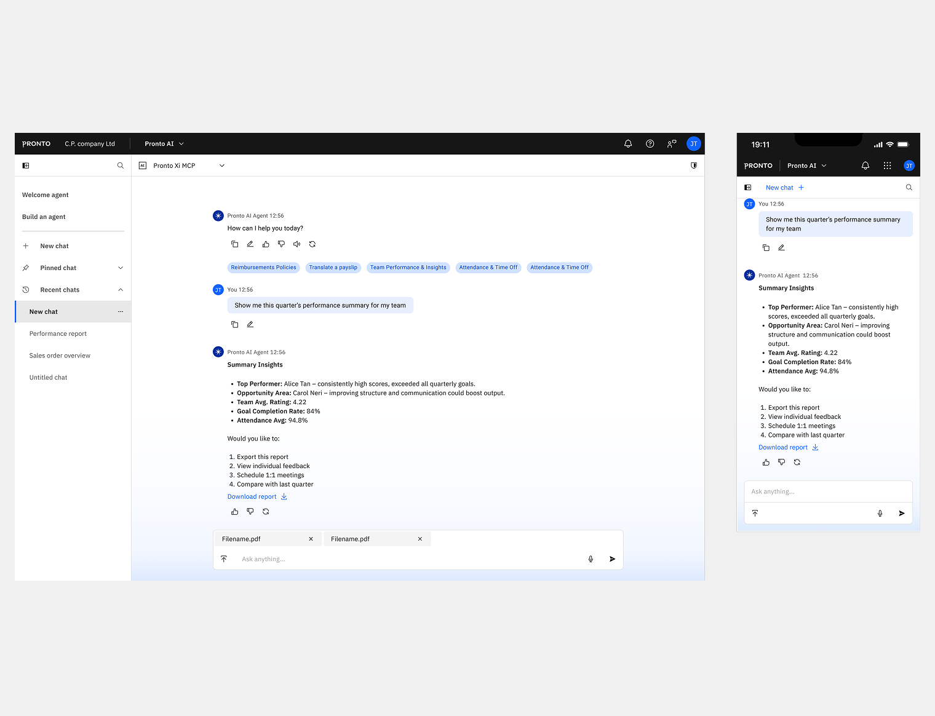The height and width of the screenshot is (716, 935).
Task: Click the desktop Ask anything input field
Action: [x=406, y=559]
